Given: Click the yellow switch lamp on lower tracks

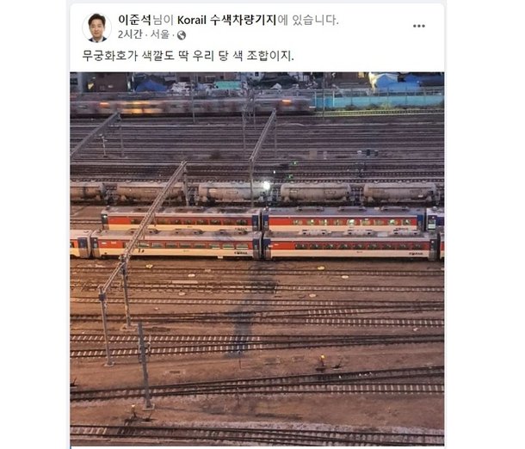Looking at the screenshot, I should [x=322, y=359].
